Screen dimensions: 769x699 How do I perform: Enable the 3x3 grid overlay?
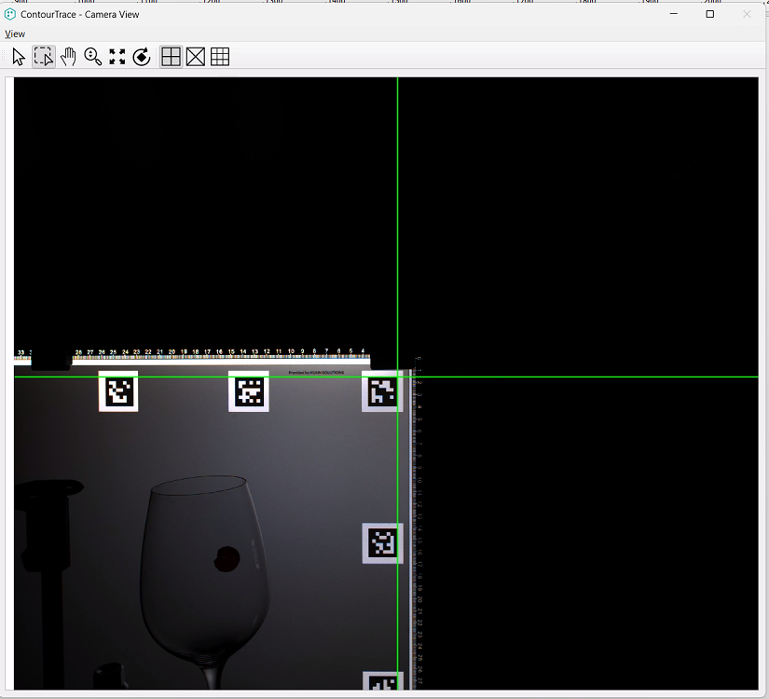point(220,57)
